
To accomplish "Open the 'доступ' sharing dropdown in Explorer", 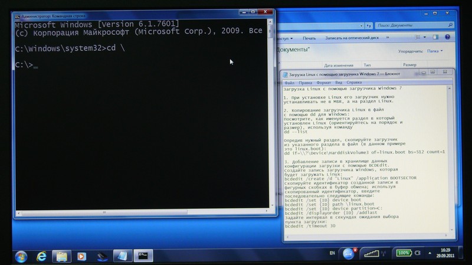I will click(284, 38).
